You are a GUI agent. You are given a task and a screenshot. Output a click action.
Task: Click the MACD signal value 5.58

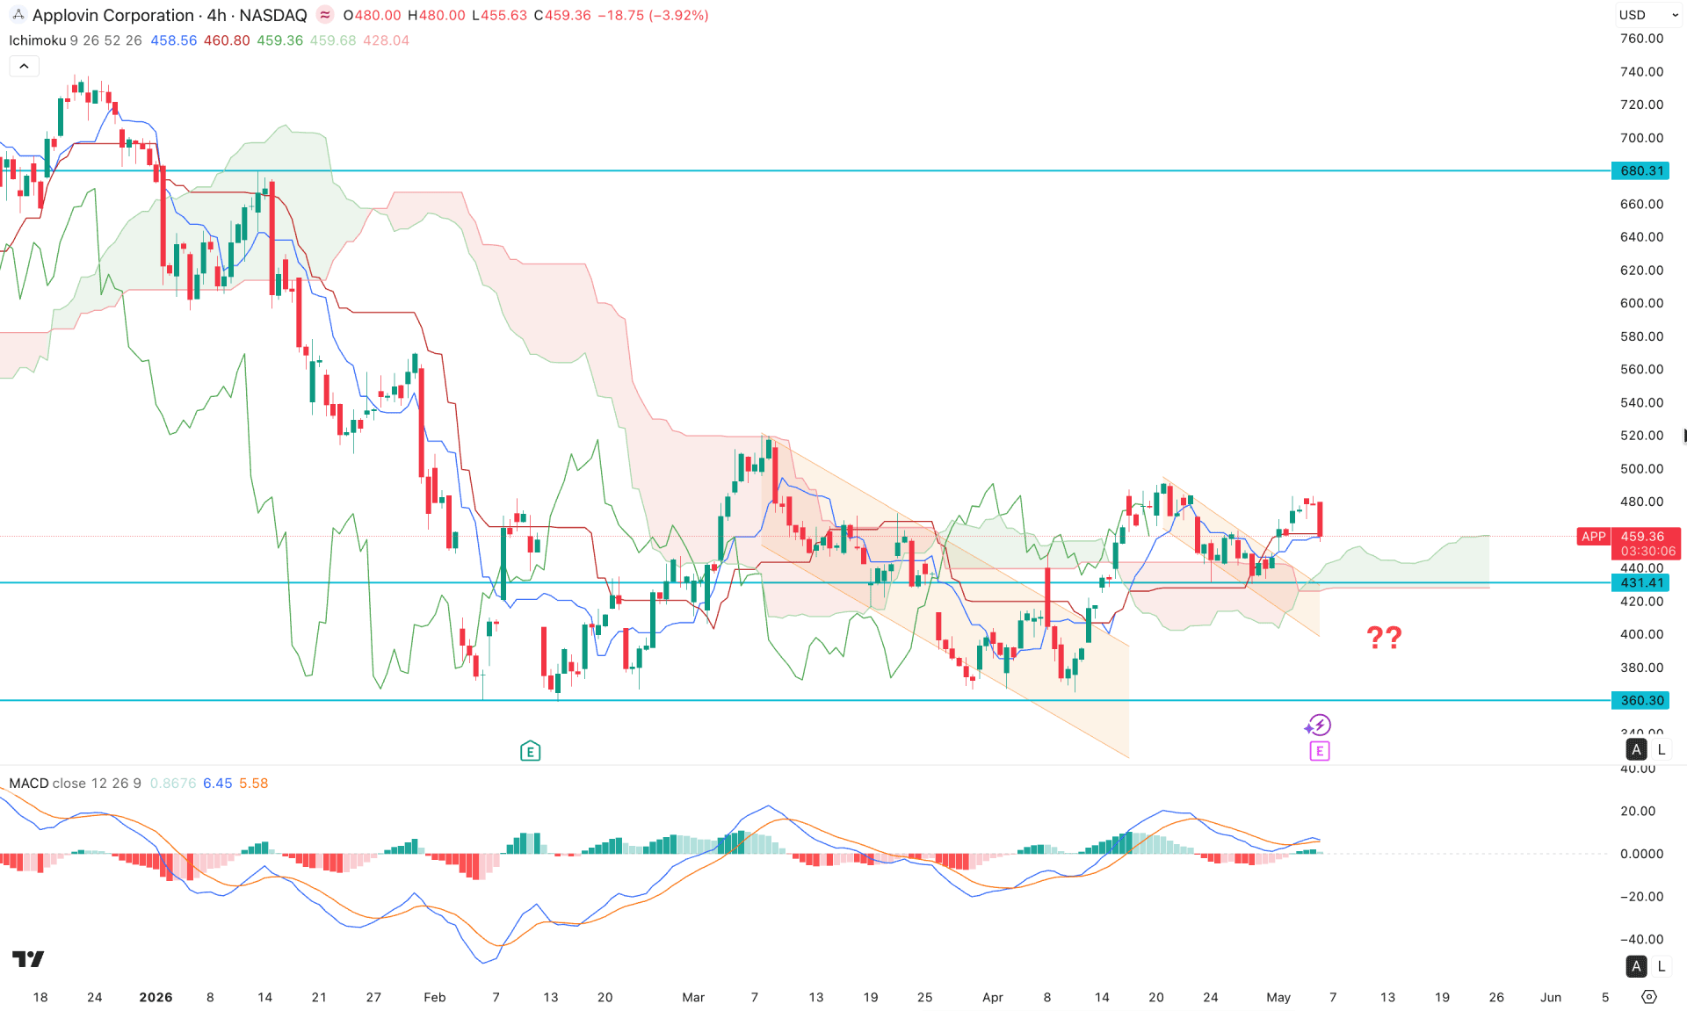pos(254,783)
